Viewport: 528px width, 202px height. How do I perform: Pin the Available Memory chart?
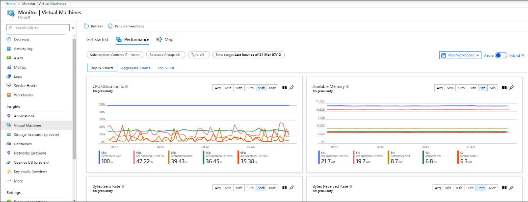pos(511,88)
